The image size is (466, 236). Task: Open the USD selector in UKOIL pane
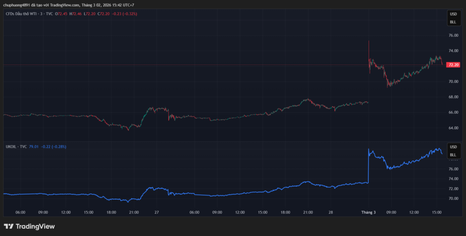(x=453, y=147)
